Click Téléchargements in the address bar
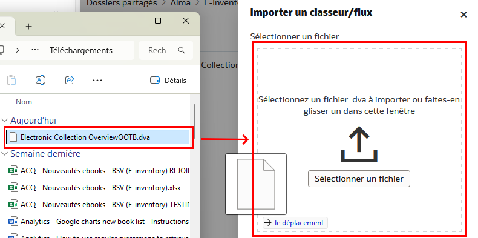 click(x=81, y=50)
